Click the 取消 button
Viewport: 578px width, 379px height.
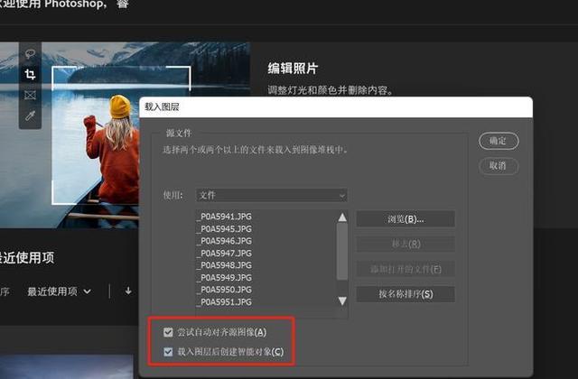[x=499, y=166]
